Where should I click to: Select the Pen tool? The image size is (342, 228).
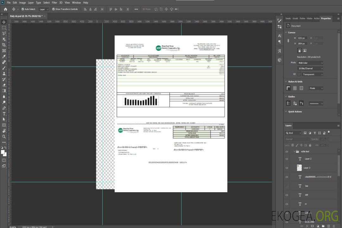4,108
